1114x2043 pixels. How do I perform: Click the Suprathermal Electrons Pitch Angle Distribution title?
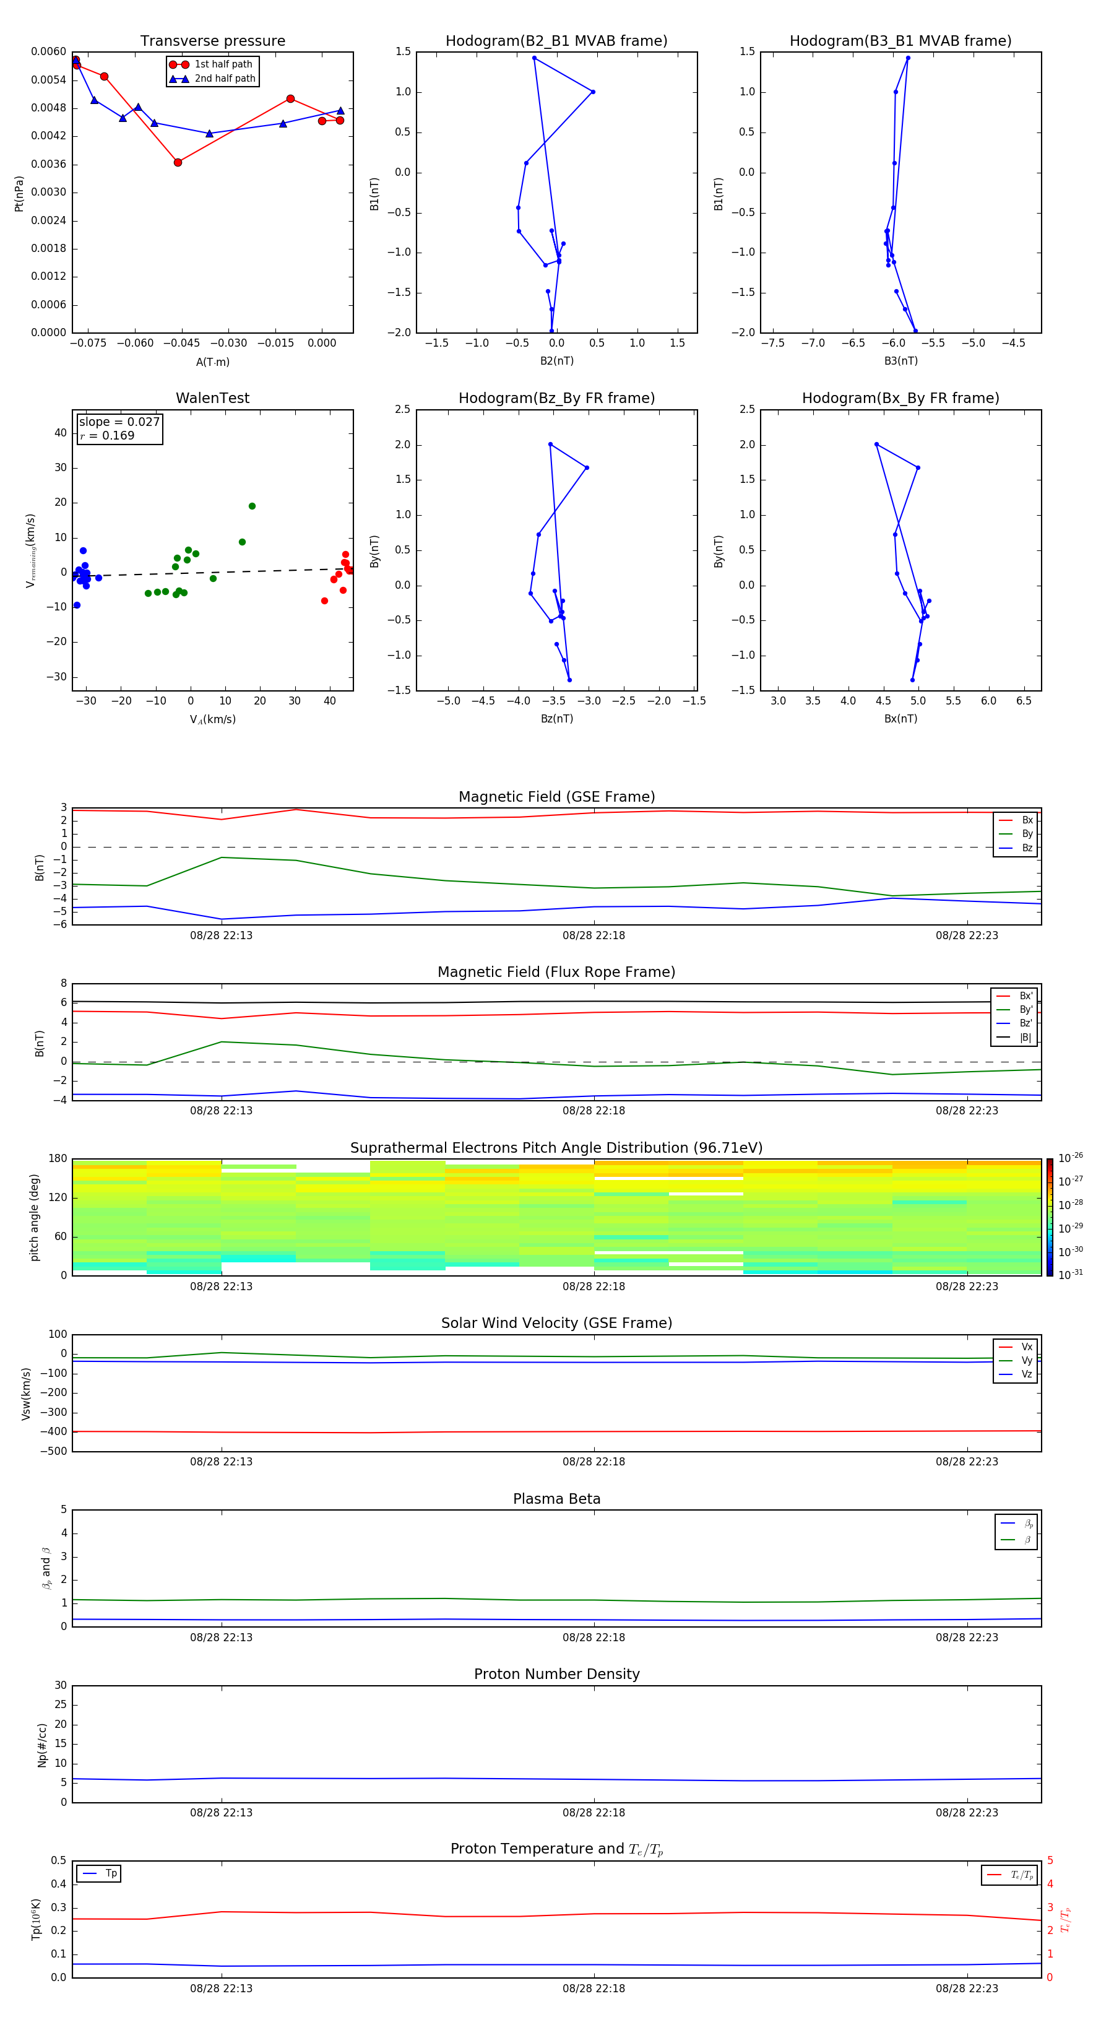pyautogui.click(x=556, y=1148)
